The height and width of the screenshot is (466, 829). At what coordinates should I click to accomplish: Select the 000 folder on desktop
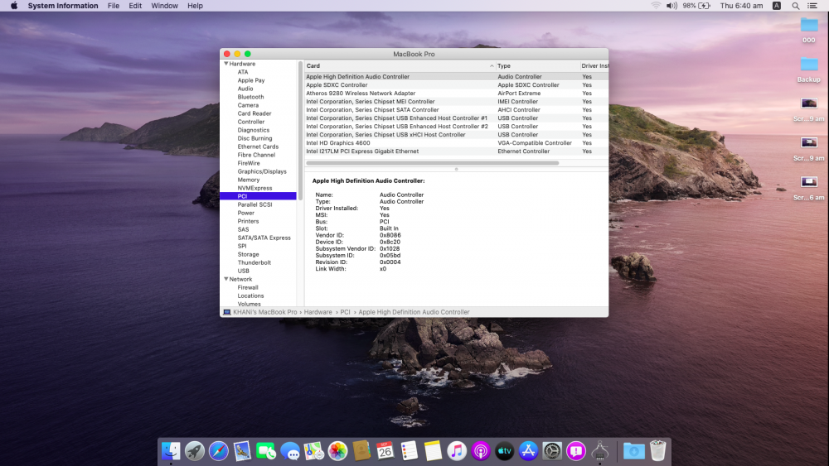tap(808, 30)
